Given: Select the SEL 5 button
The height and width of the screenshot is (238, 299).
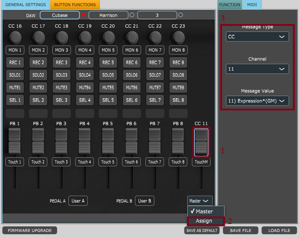Looking at the screenshot, I should pos(108,100).
